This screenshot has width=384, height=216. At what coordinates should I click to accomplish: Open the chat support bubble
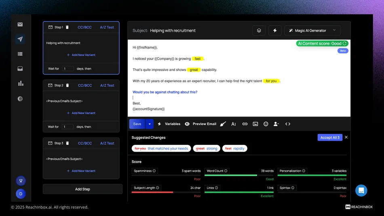(x=361, y=191)
